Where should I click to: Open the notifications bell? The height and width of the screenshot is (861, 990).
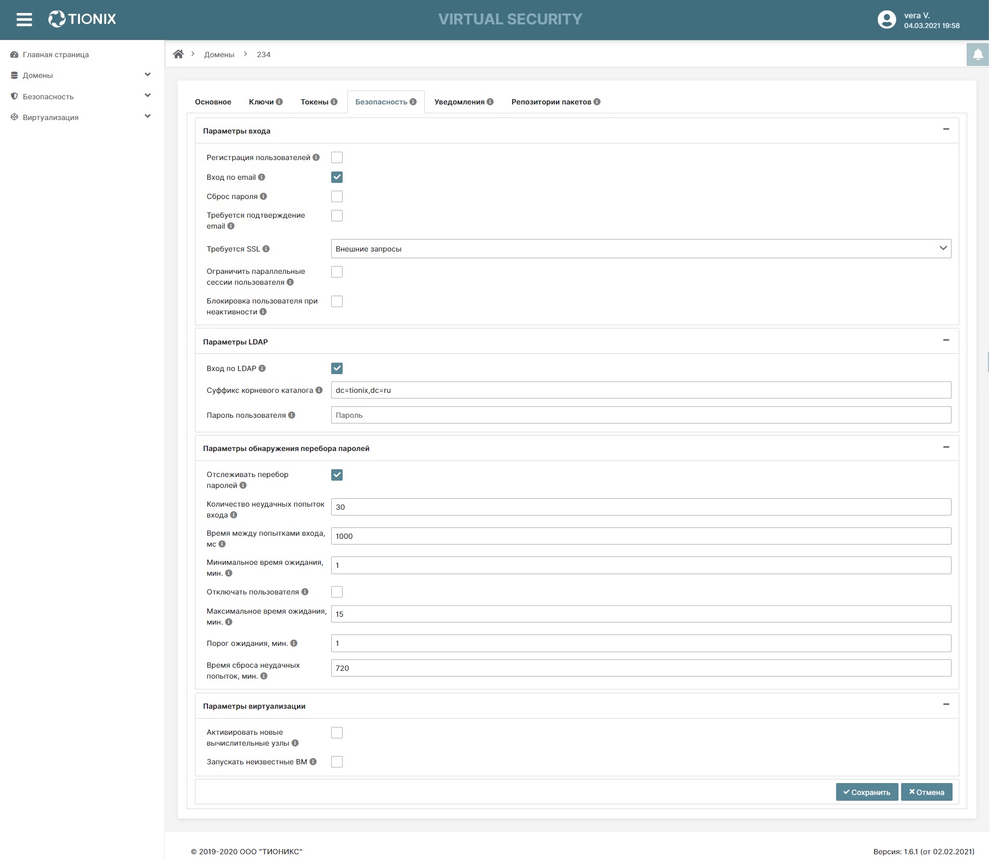pos(978,55)
